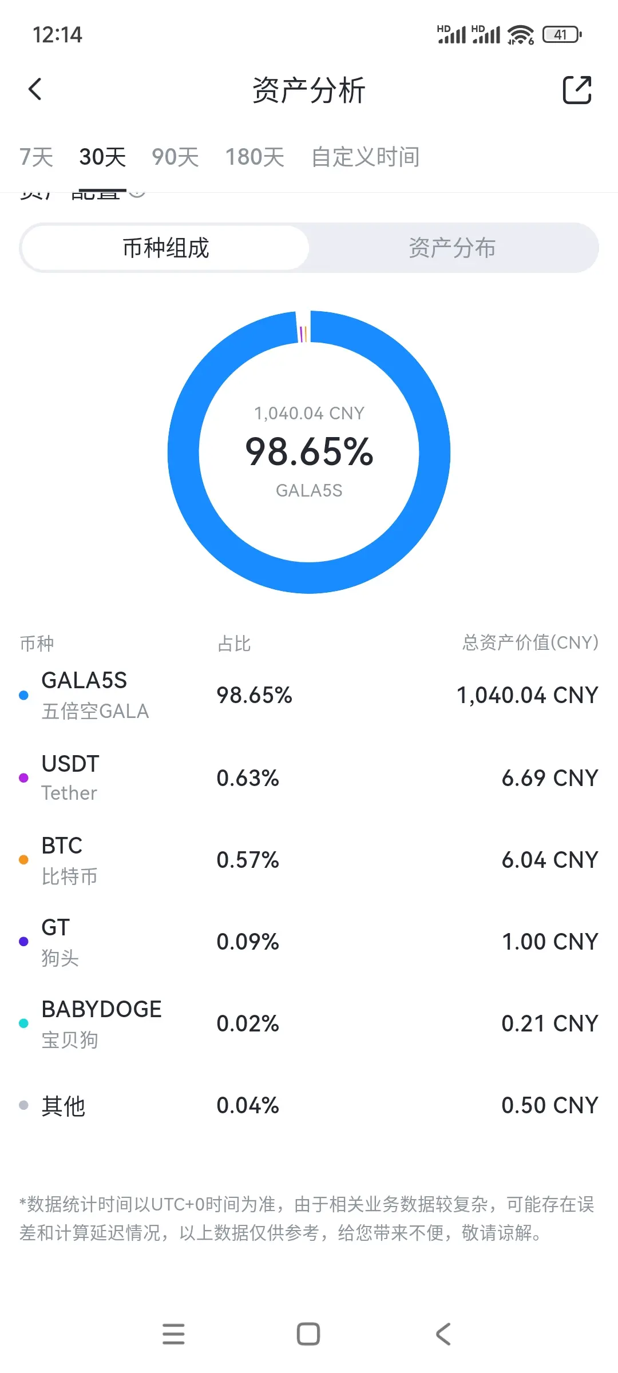Open the 自定义时间 custom range picker
Viewport: 618px width, 1373px height.
366,157
